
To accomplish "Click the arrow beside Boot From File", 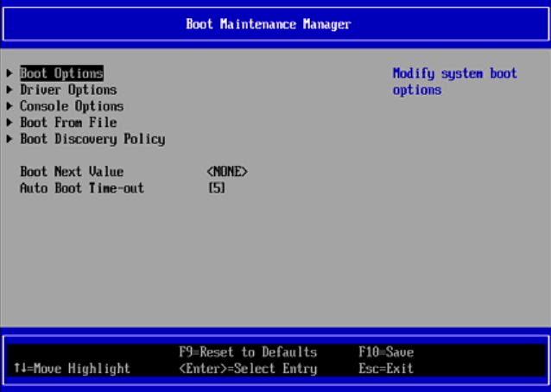I will pos(9,123).
